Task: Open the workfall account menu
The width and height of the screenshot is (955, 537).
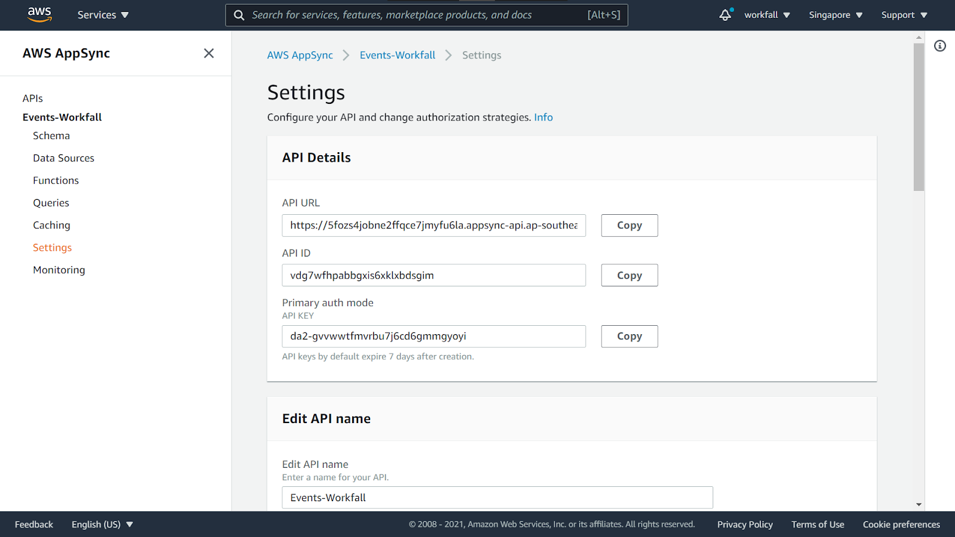Action: click(767, 15)
